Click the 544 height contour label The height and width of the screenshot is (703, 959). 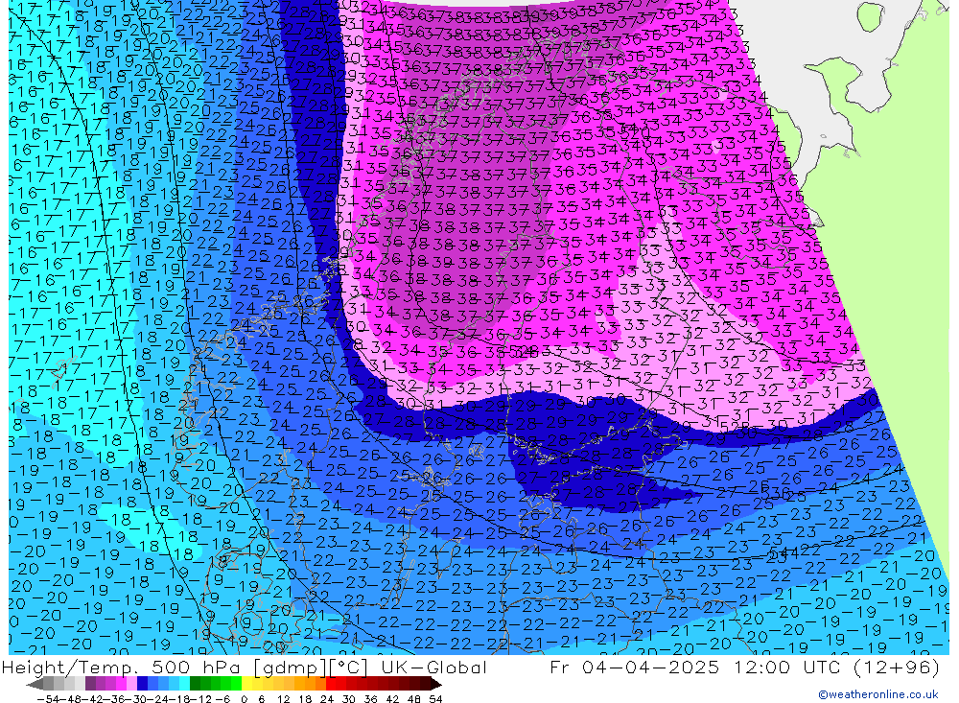pyautogui.click(x=783, y=554)
